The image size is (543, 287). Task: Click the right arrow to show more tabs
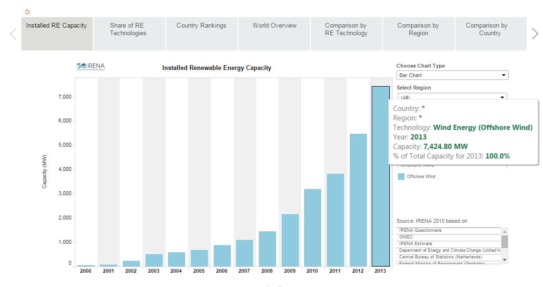[535, 34]
